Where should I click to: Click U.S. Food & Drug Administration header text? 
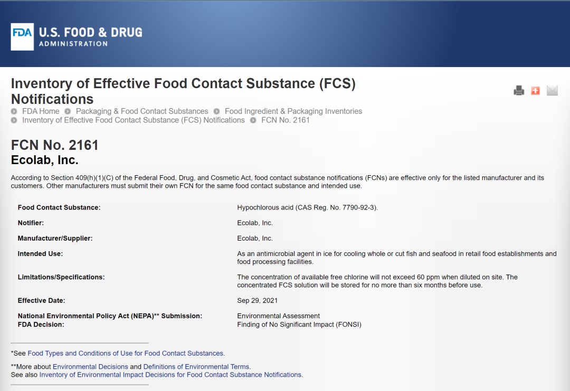(x=90, y=36)
